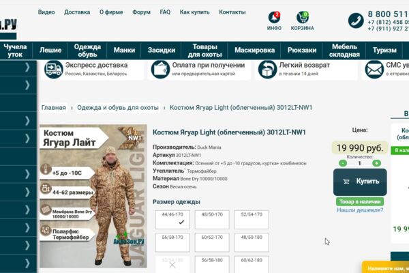Click the price 19 990 руб.
Viewport: 409px width, 273px height.
point(360,148)
